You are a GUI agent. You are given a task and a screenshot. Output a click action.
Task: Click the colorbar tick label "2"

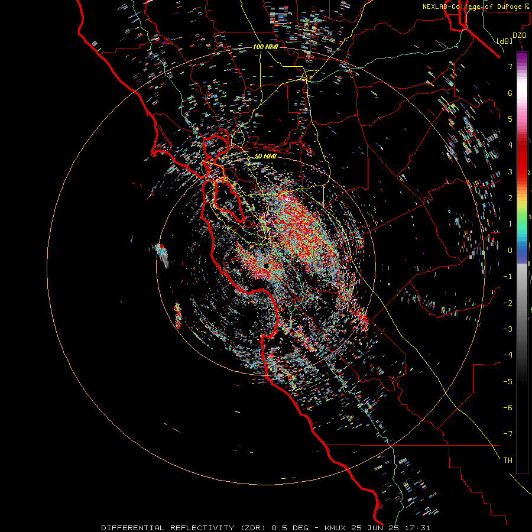(x=510, y=198)
